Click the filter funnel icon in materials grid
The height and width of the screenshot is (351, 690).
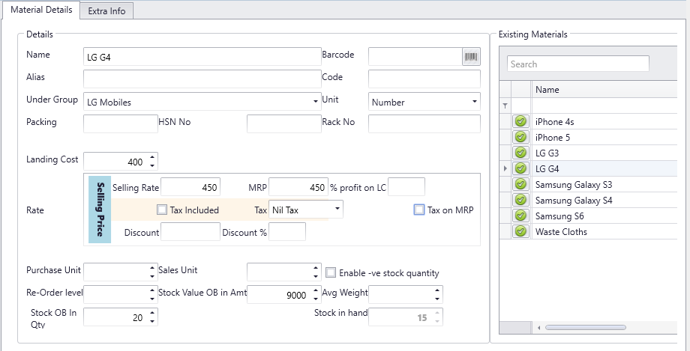coord(505,106)
